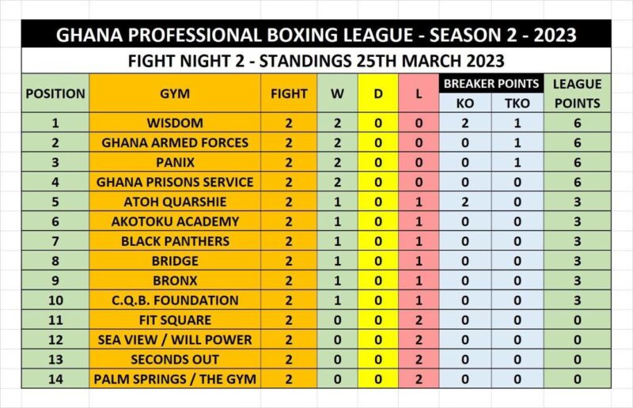Click the WISDOM gym cell
Image resolution: width=633 pixels, height=408 pixels.
point(175,123)
